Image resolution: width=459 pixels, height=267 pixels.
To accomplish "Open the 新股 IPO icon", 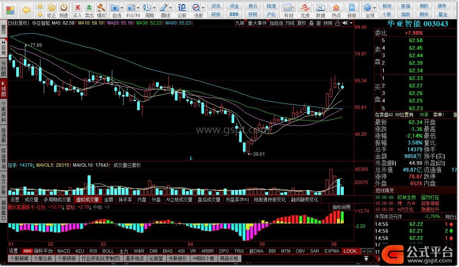I will click(352, 10).
